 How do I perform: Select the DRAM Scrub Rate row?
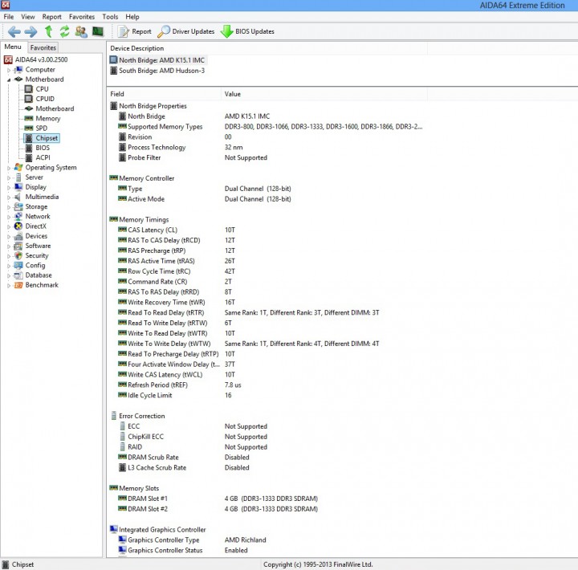tap(184, 457)
